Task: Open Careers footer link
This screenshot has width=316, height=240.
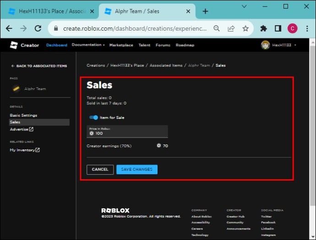Action: (197, 229)
